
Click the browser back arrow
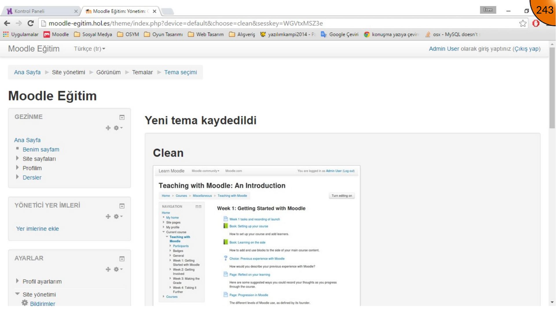(x=7, y=23)
